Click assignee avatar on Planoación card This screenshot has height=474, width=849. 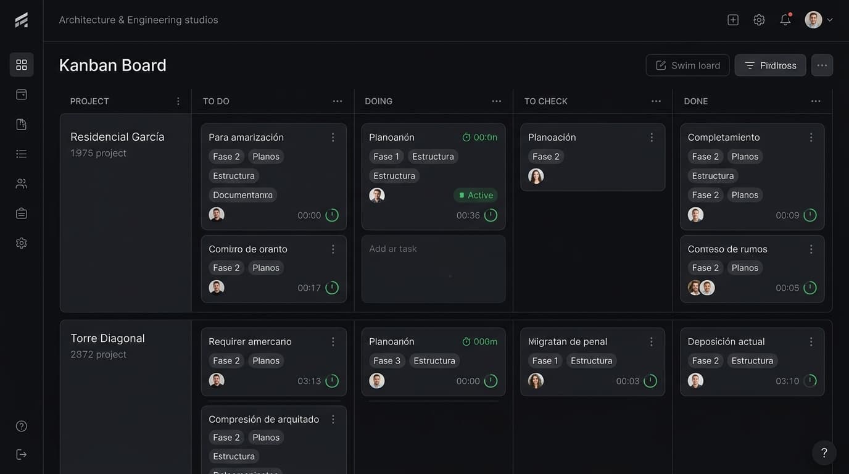[x=536, y=177]
